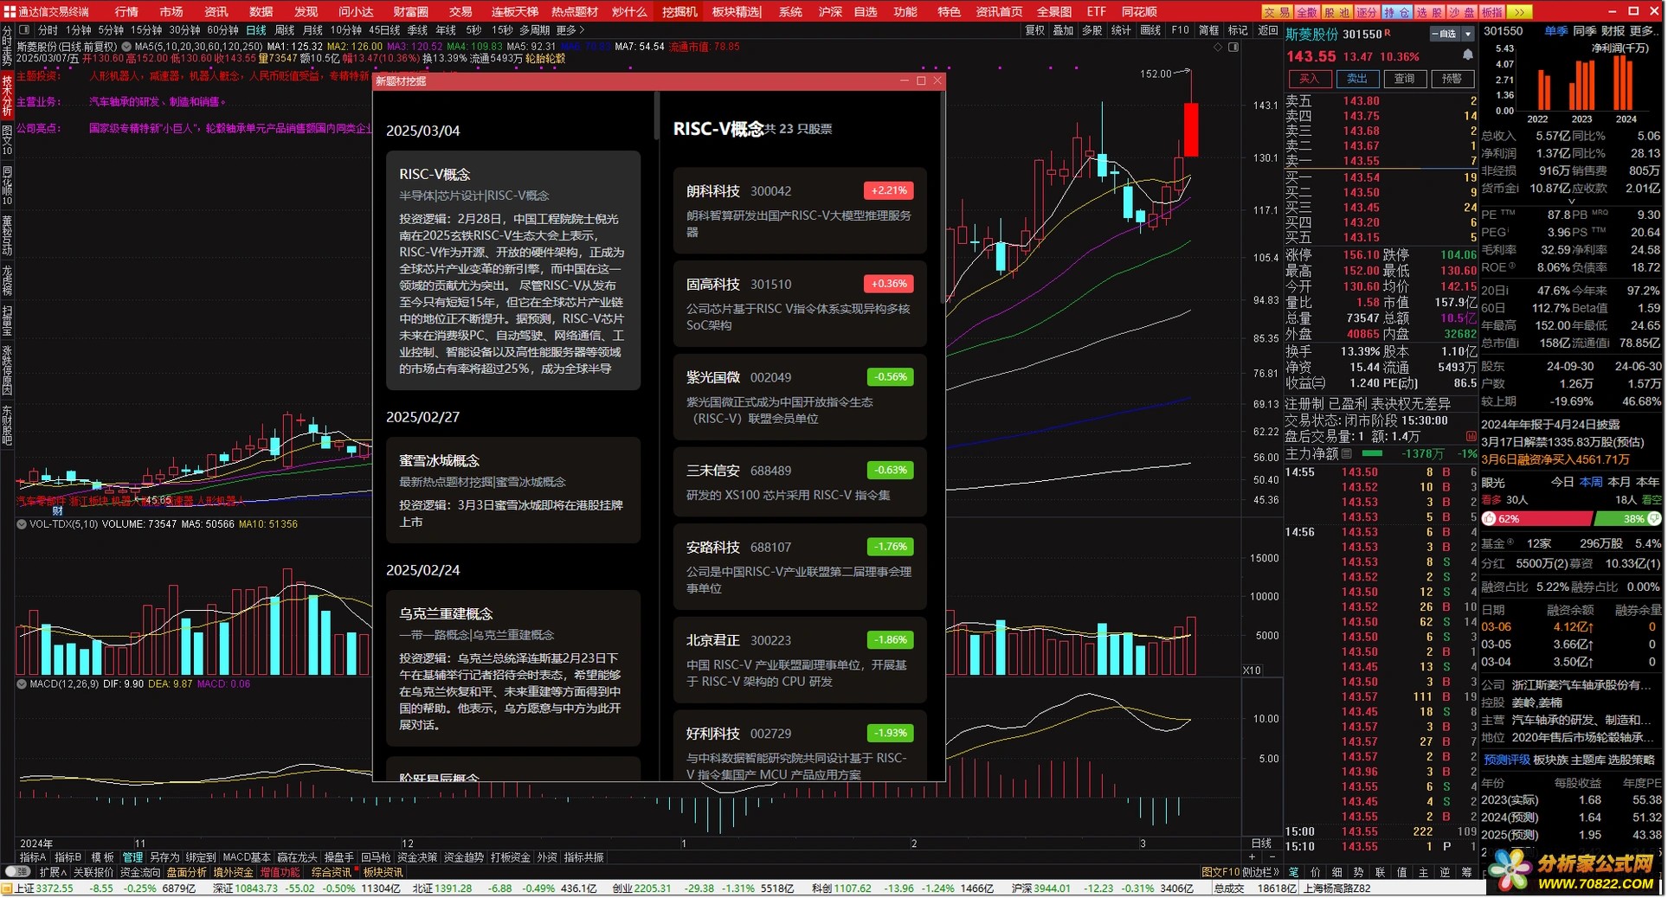This screenshot has height=898, width=1668.
Task: Click the 38% bearish sentiment bar
Action: pyautogui.click(x=1627, y=519)
